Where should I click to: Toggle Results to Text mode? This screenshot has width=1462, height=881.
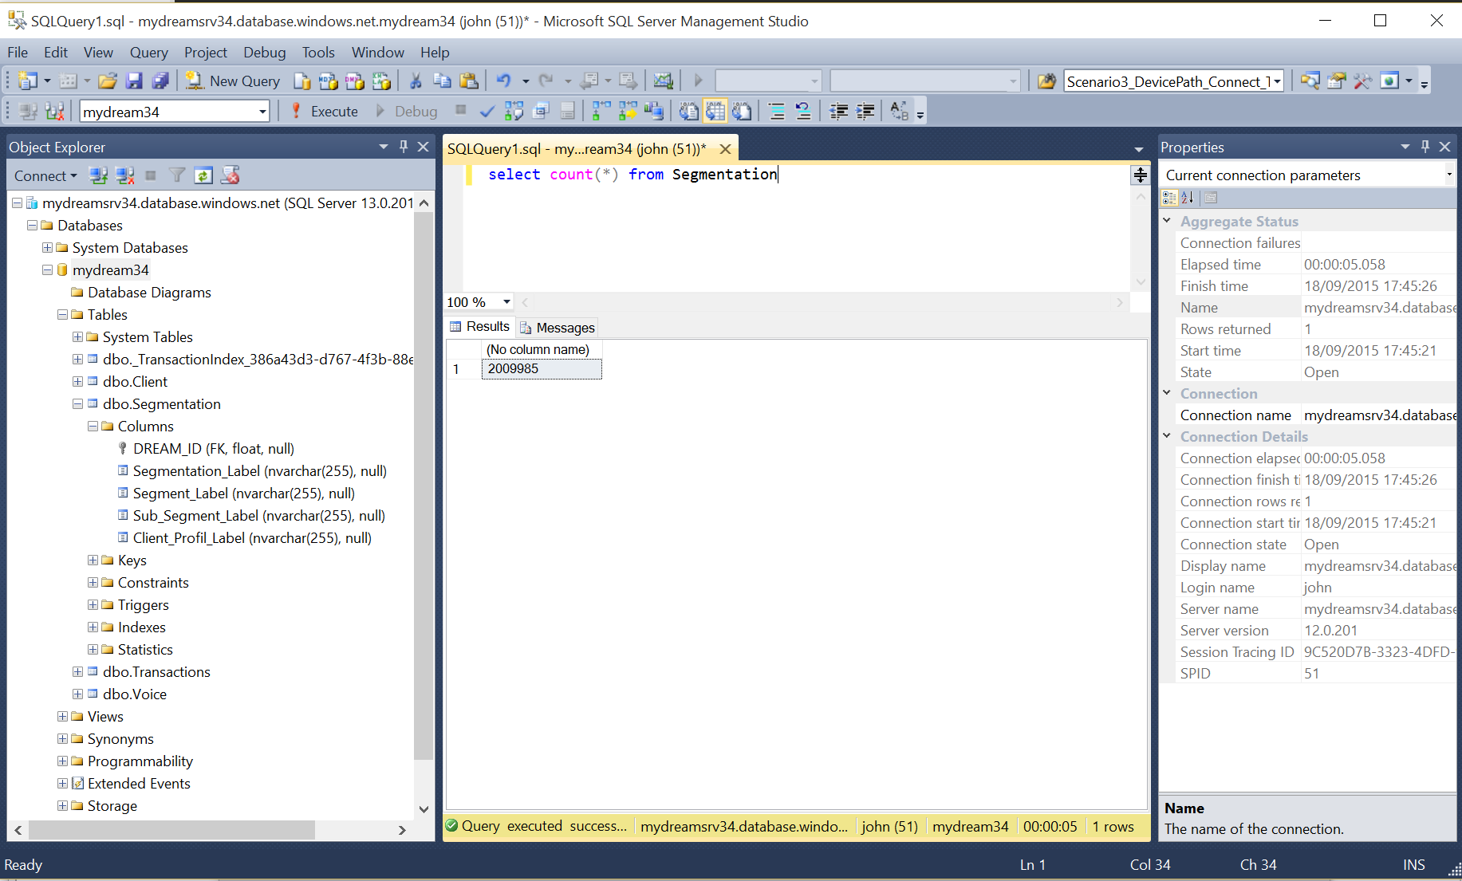click(x=688, y=111)
